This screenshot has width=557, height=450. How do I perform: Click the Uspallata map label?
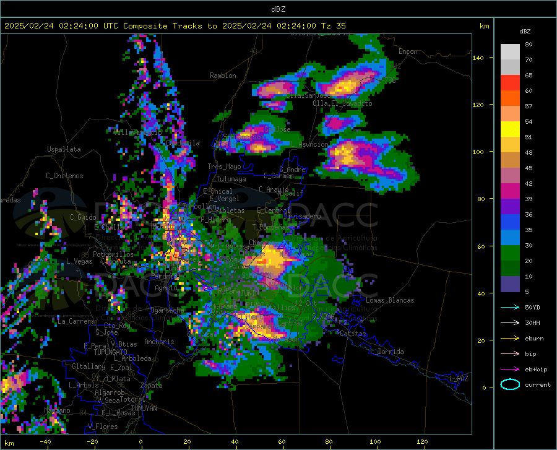point(64,149)
